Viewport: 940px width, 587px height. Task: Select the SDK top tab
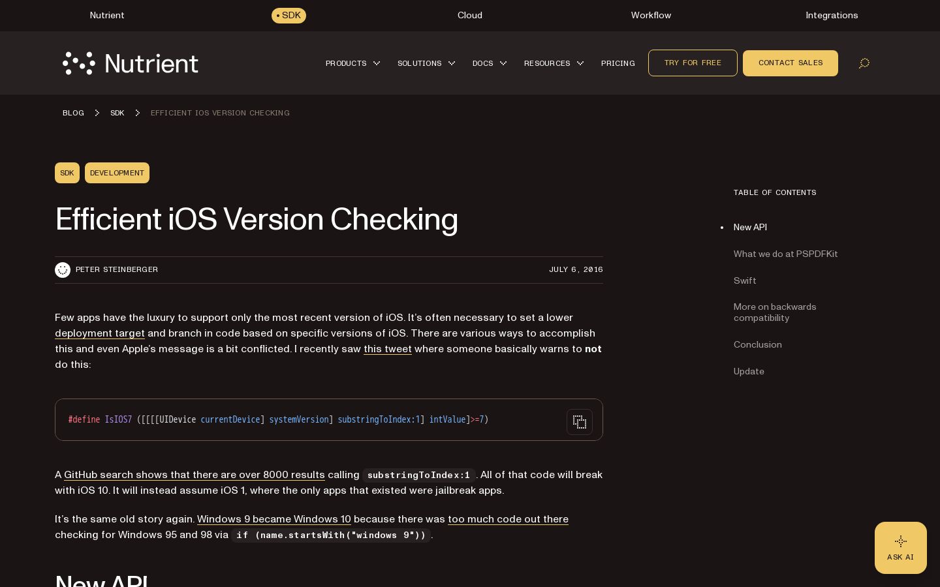pos(289,15)
